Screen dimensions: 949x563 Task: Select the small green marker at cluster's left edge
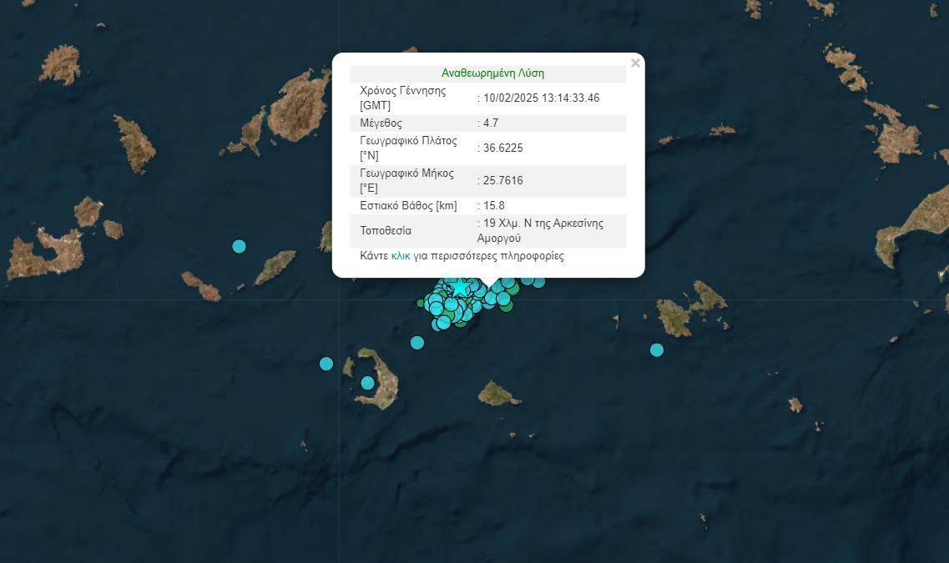point(421,303)
